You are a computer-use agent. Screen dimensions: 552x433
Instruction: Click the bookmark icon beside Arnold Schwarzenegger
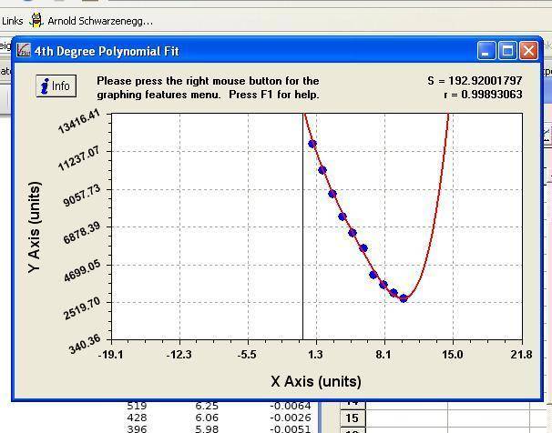click(36, 20)
